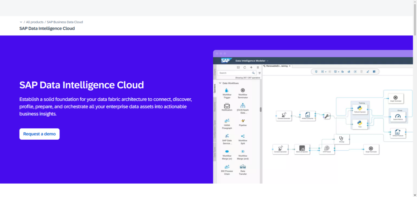Click the magnifier icon in the Search field

[253, 73]
